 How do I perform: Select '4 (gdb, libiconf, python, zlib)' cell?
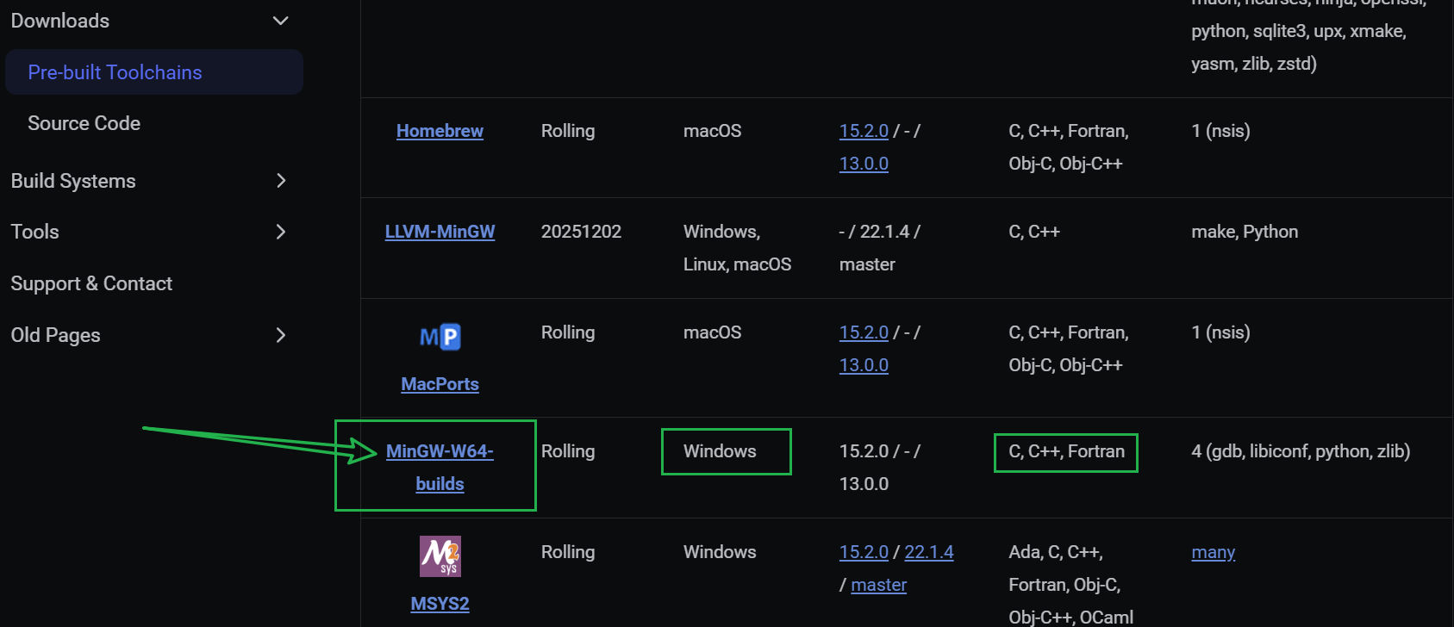coord(1301,451)
